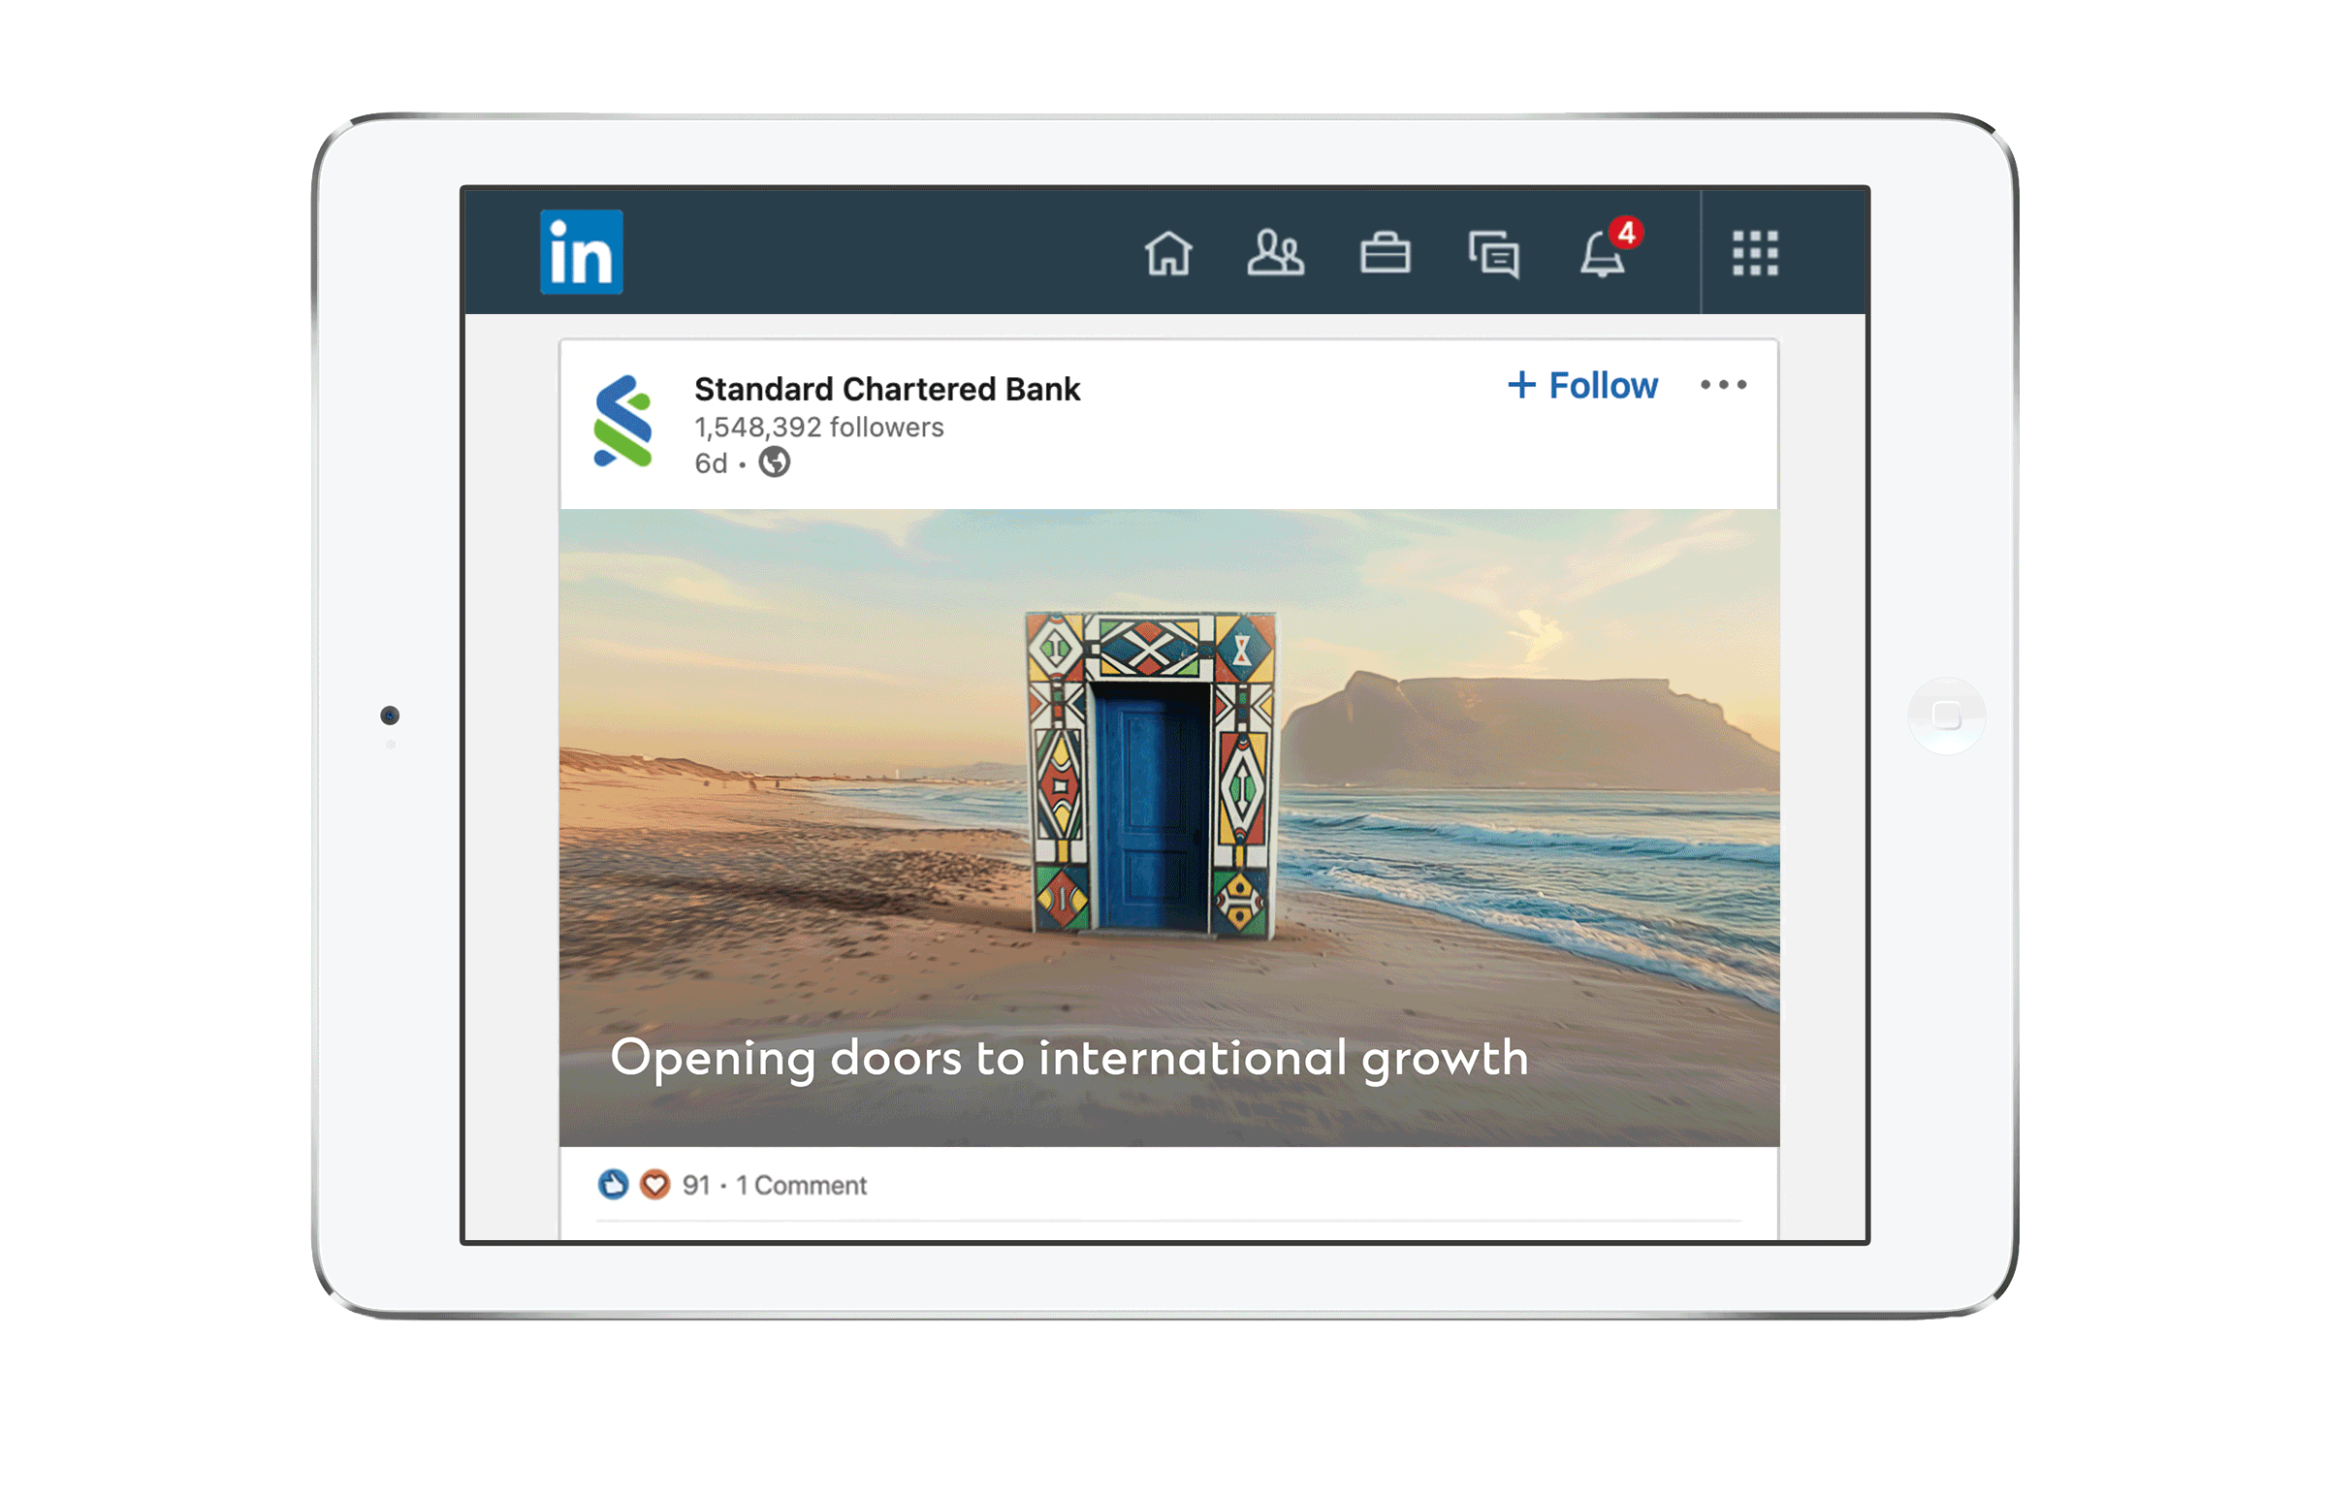2327x1496 pixels.
Task: Click the globe public-visibility icon on post
Action: click(772, 463)
